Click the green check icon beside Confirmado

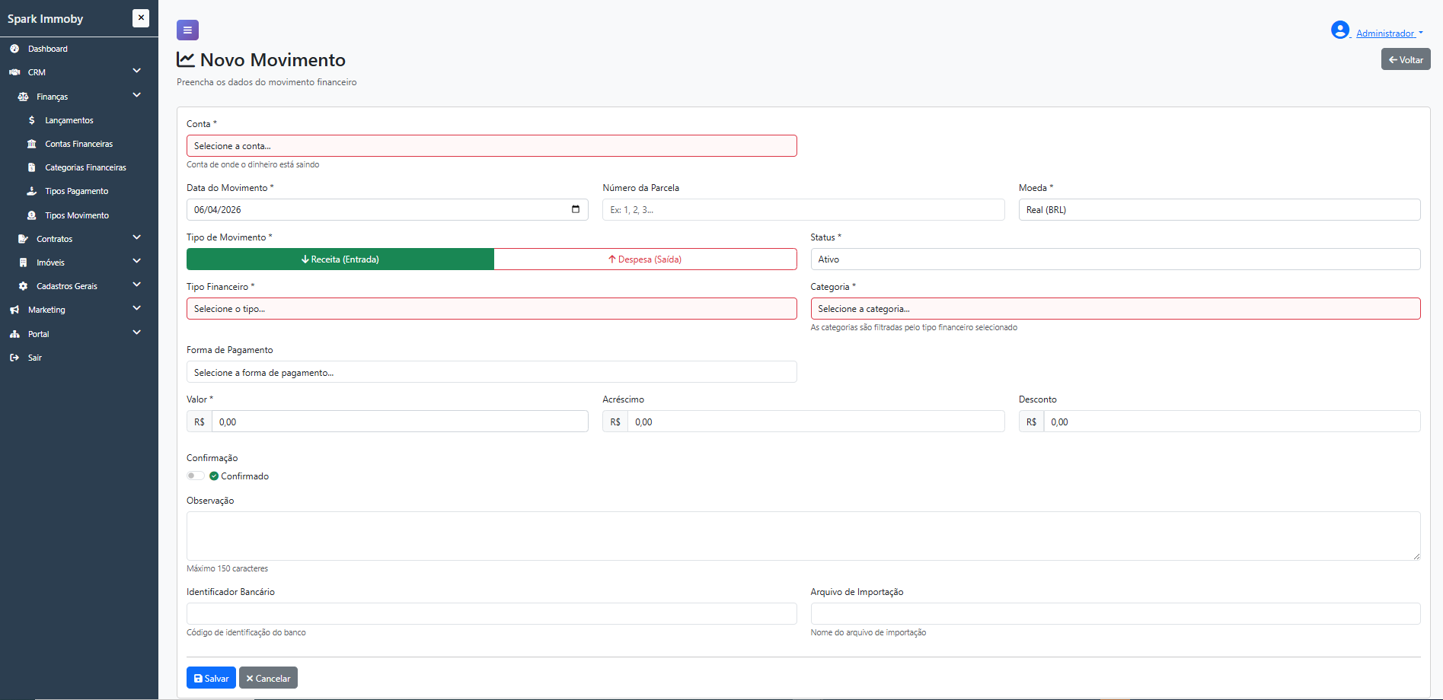pyautogui.click(x=214, y=476)
